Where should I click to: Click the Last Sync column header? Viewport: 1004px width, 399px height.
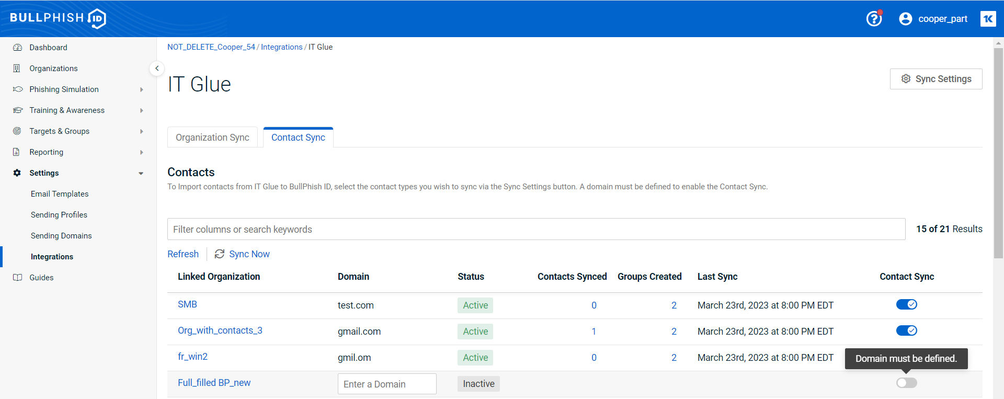click(717, 277)
